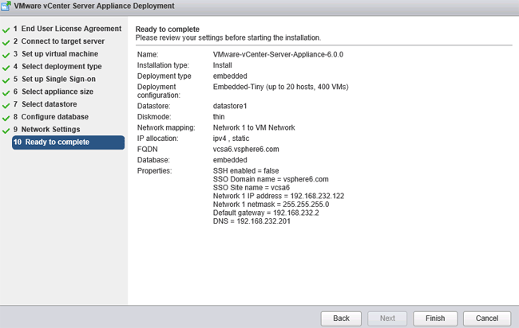Open step 2 Connect to target server
Image resolution: width=519 pixels, height=328 pixels.
pos(59,41)
